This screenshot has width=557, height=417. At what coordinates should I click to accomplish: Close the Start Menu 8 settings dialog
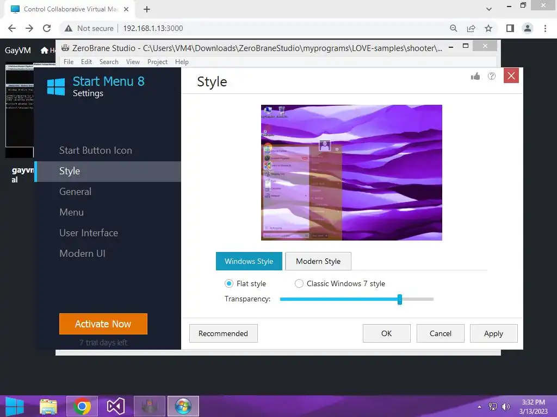click(x=511, y=76)
